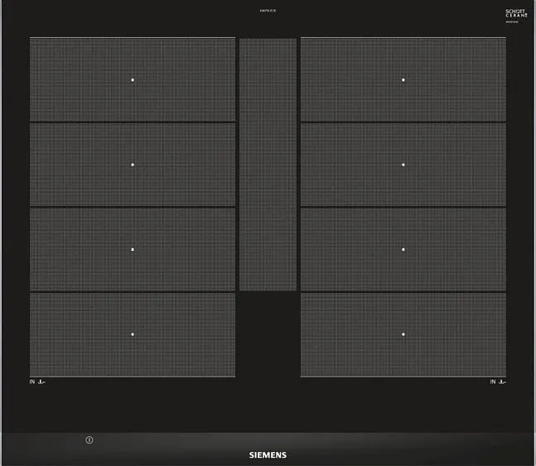Tap center dot of third left zone

[133, 249]
